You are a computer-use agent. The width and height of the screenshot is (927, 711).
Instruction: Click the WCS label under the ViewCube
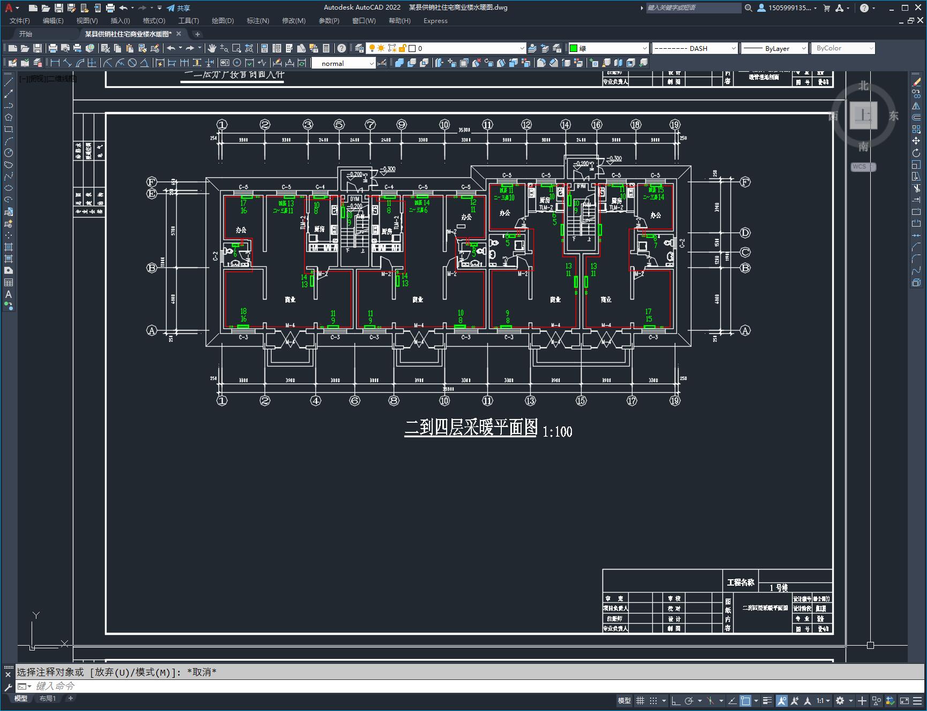click(x=862, y=167)
